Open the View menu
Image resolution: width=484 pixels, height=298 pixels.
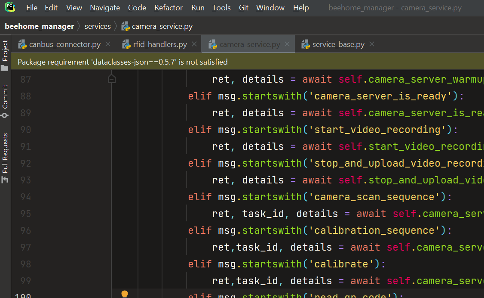[x=74, y=8]
